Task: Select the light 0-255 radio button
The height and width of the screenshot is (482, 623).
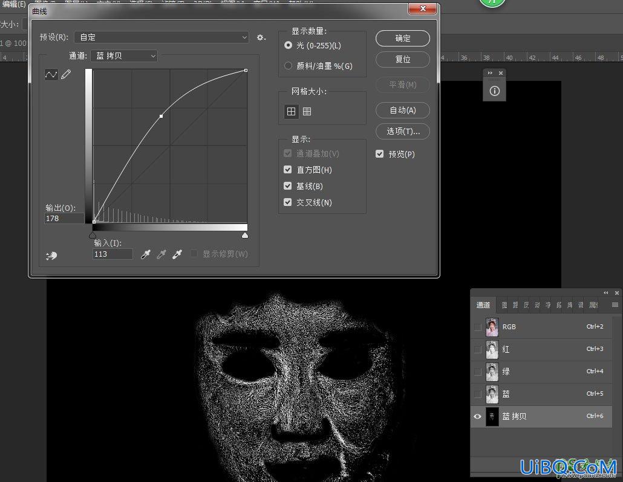Action: [288, 45]
